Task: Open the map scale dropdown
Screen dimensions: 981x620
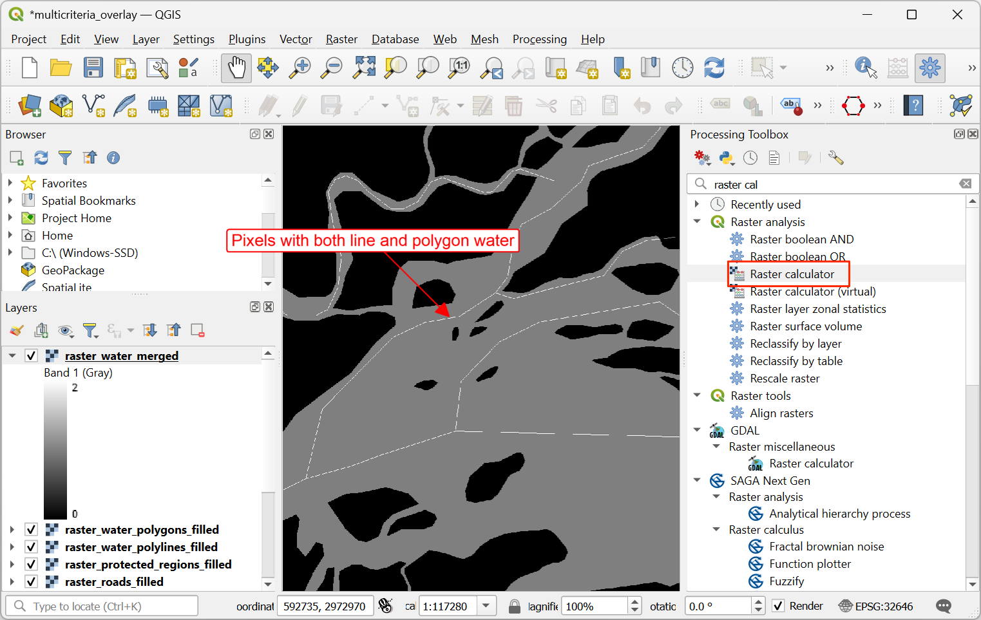Action: (486, 606)
